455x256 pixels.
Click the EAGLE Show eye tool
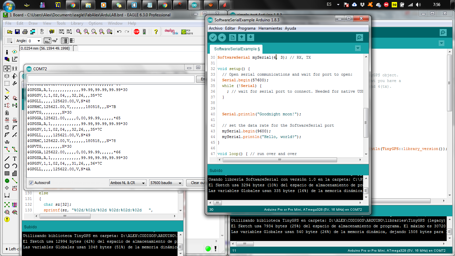14,52
